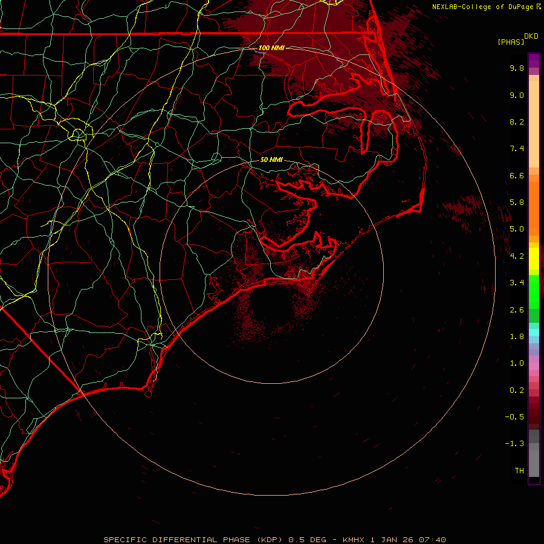
Task: Click the -0.5 scale value
Action: click(514, 417)
